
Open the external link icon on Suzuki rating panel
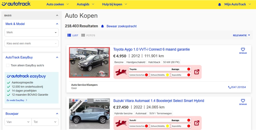click(197, 123)
